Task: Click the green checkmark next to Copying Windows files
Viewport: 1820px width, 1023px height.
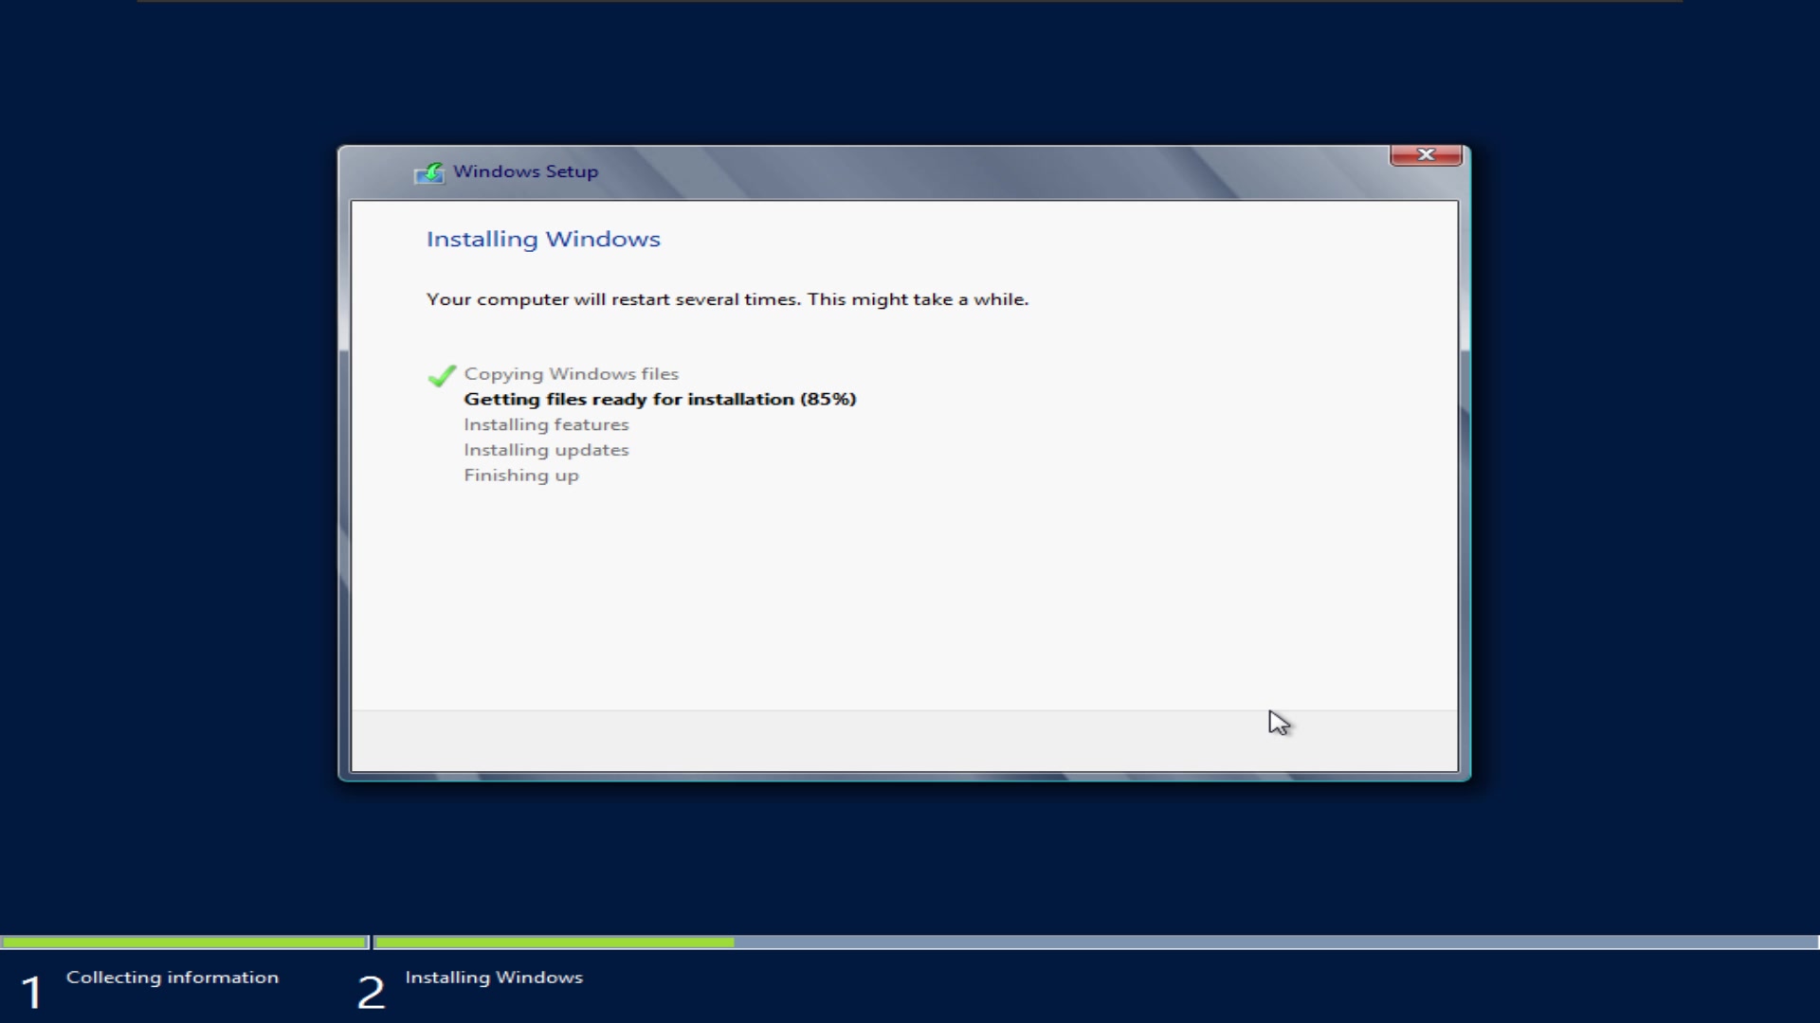Action: [444, 372]
